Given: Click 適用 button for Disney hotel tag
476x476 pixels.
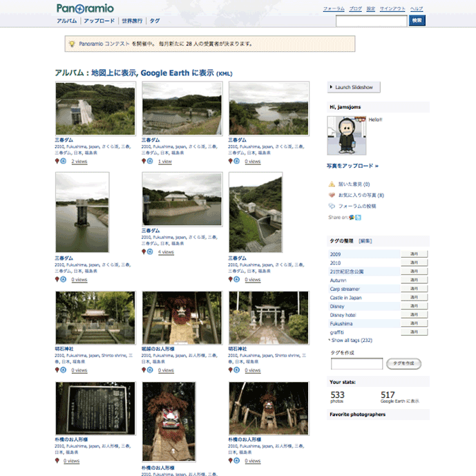Looking at the screenshot, I should click(x=415, y=314).
